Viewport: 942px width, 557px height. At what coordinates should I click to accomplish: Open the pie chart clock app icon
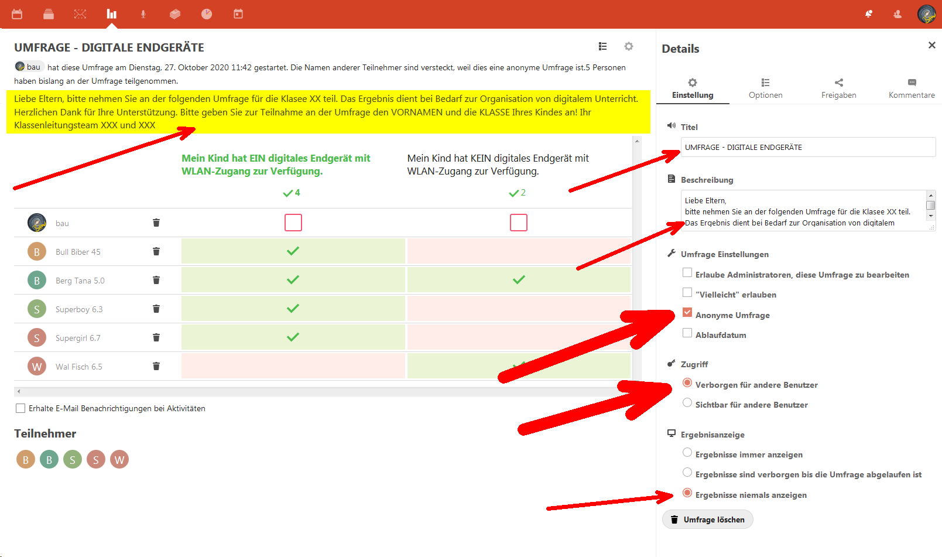pyautogui.click(x=207, y=14)
